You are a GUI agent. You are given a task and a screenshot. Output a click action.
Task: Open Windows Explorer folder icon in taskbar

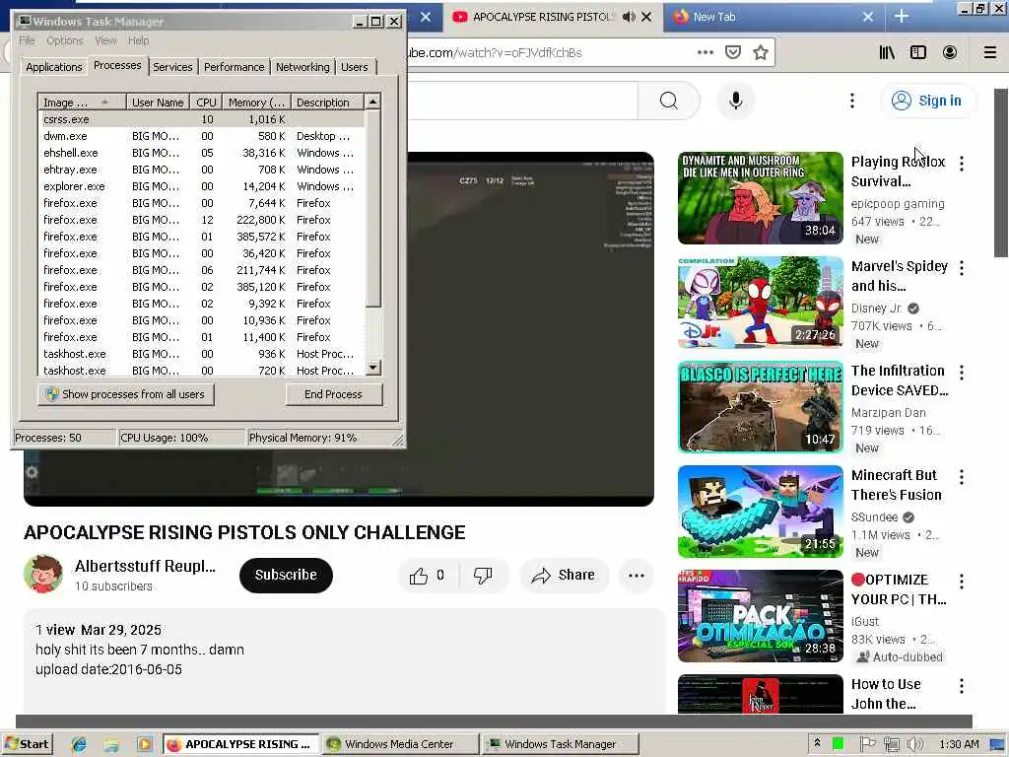click(111, 744)
